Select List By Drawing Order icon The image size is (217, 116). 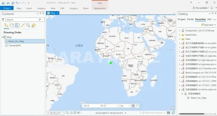point(6,25)
